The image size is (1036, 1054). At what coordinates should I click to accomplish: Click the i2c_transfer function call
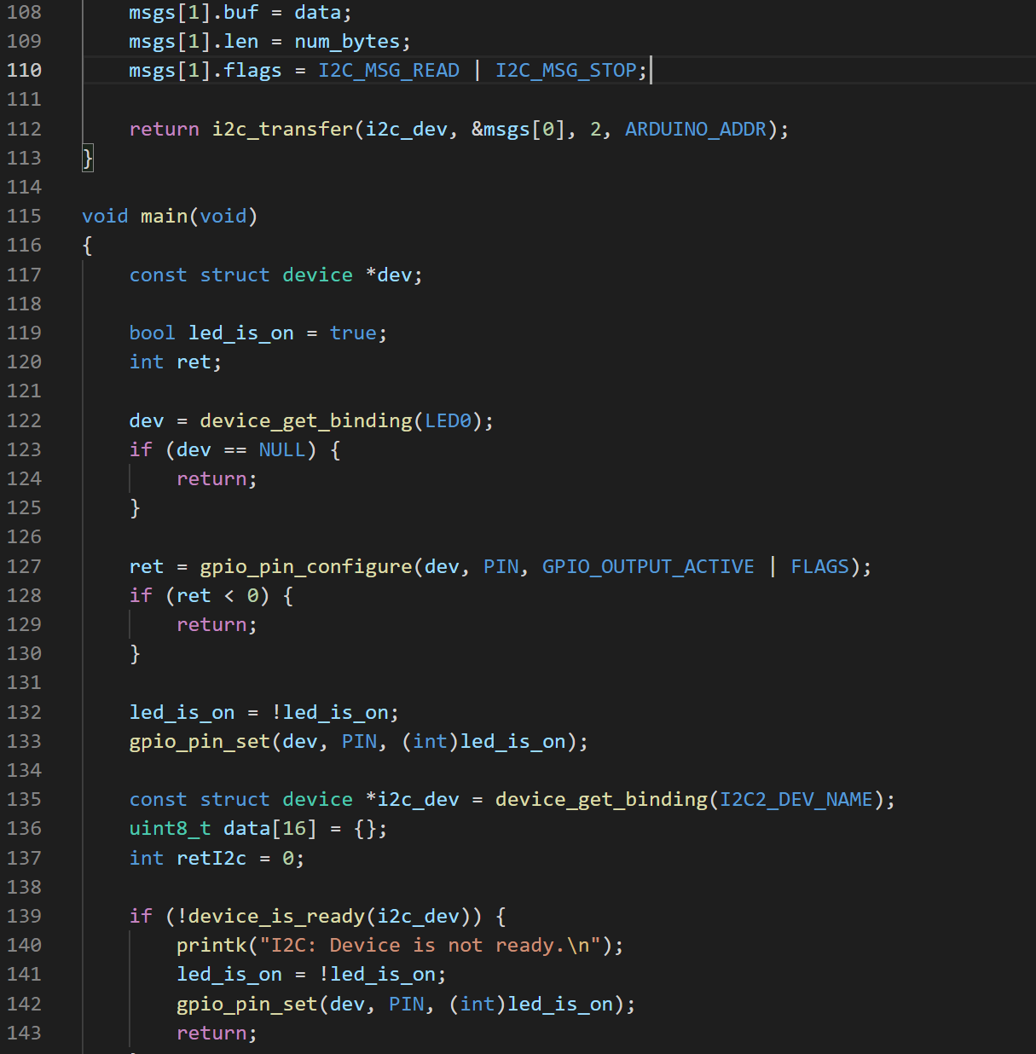(x=282, y=129)
